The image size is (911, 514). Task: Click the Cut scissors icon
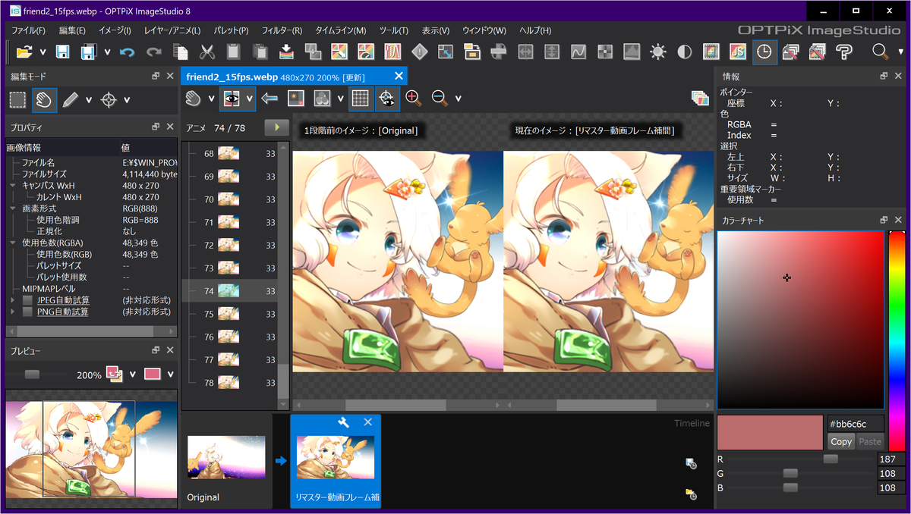point(206,52)
